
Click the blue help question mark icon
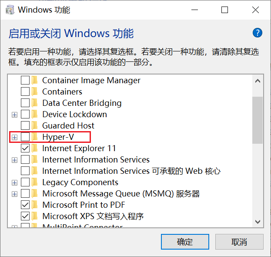[258, 33]
